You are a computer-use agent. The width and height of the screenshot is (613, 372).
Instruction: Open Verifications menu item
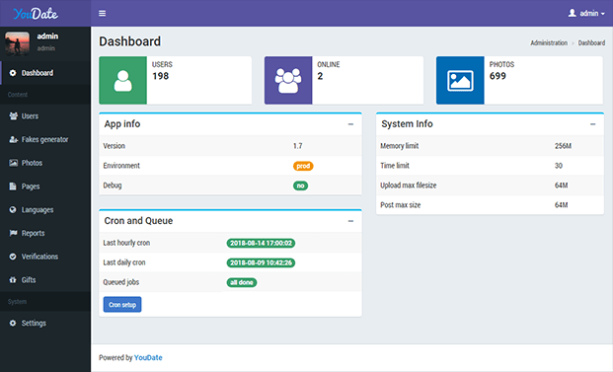[x=45, y=257]
